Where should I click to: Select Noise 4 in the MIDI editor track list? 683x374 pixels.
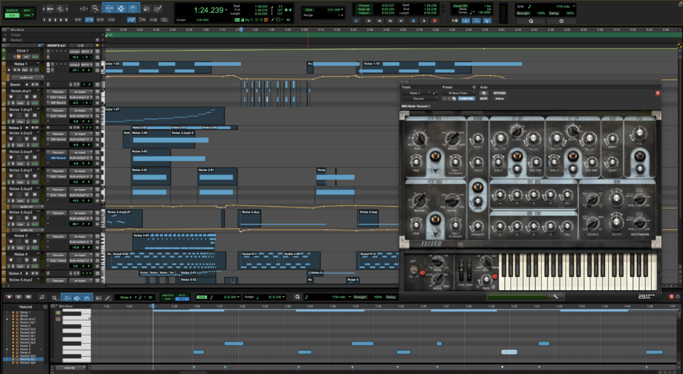click(25, 349)
